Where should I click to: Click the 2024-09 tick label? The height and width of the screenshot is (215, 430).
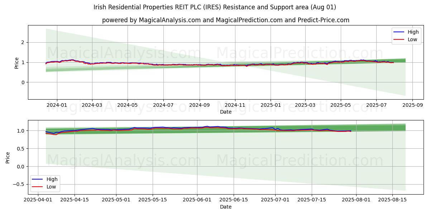click(x=199, y=105)
